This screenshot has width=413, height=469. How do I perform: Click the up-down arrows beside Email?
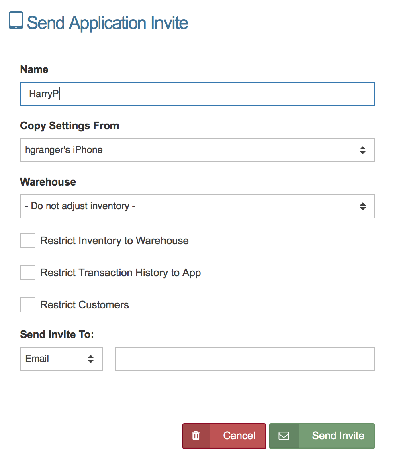click(91, 359)
